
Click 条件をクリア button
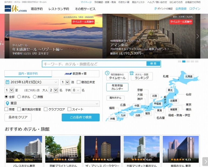tap(18, 117)
